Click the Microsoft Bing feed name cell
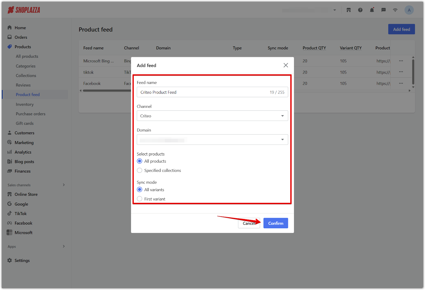 99,61
